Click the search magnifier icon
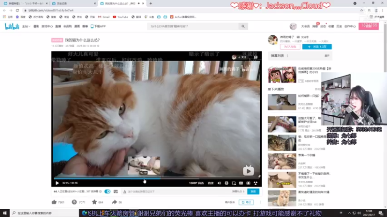This screenshot has height=217, width=387. [x=243, y=27]
